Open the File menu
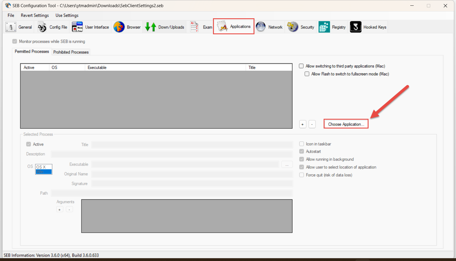The height and width of the screenshot is (261, 456). click(11, 15)
